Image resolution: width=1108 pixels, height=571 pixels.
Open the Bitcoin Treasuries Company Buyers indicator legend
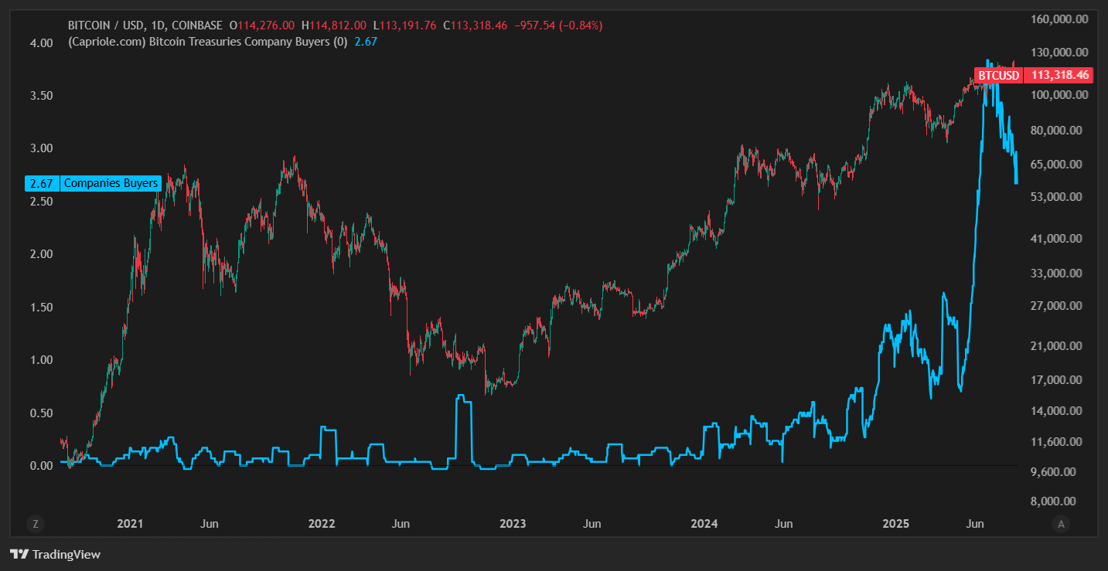click(x=207, y=42)
